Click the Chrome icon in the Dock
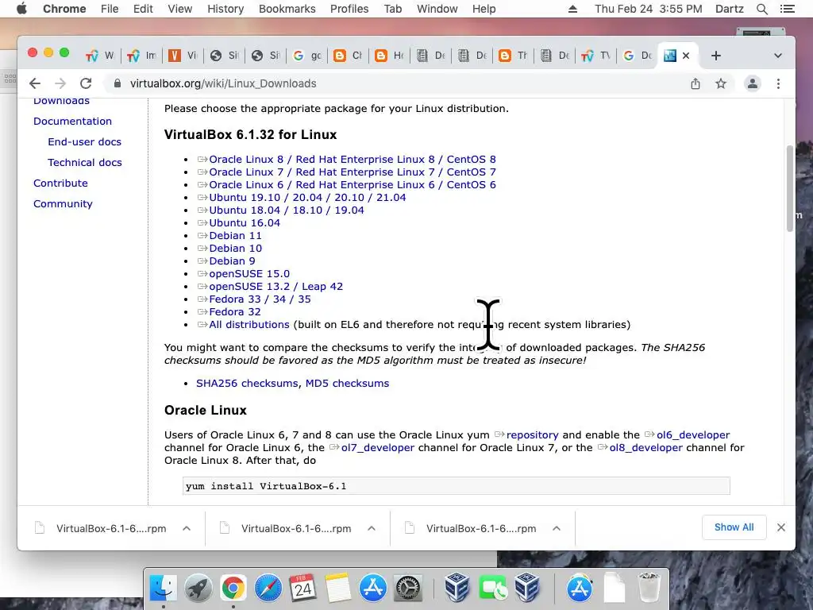The height and width of the screenshot is (610, 813). [x=233, y=589]
